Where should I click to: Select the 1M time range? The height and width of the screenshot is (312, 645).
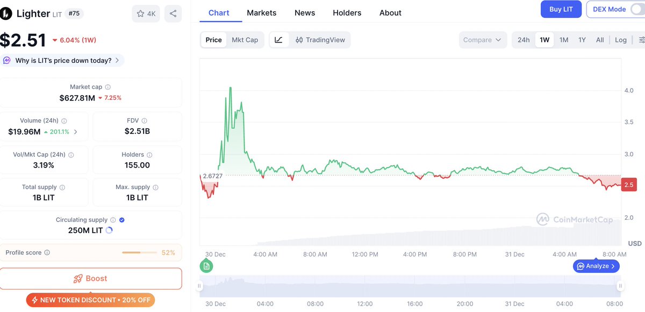tap(564, 40)
